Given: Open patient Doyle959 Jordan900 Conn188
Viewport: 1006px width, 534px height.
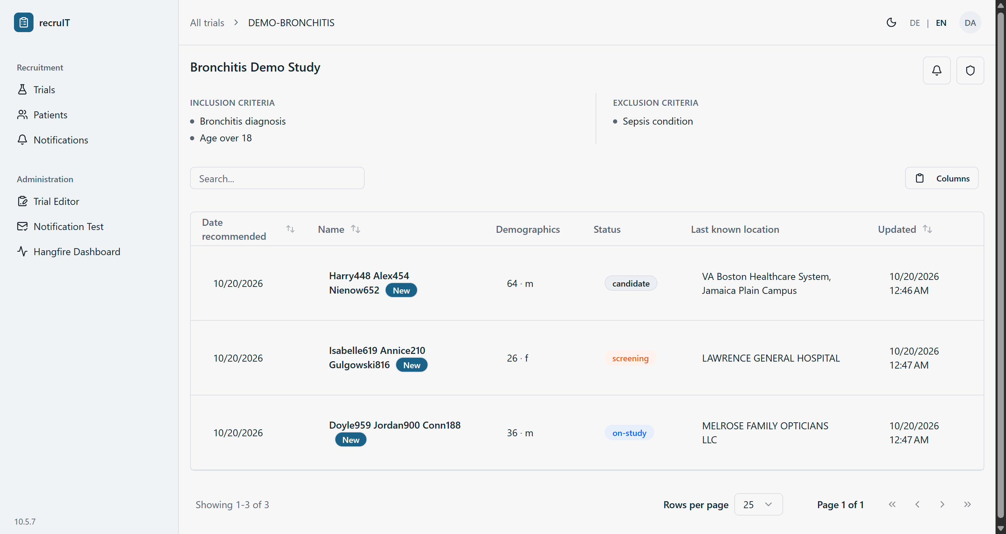Looking at the screenshot, I should click(394, 425).
